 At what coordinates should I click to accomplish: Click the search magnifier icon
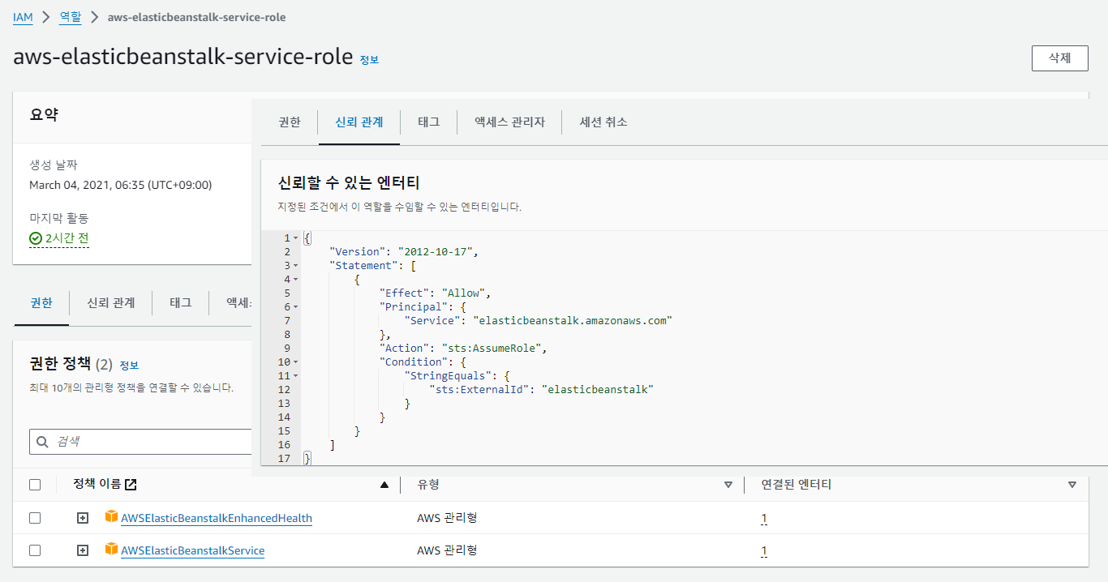pyautogui.click(x=43, y=442)
